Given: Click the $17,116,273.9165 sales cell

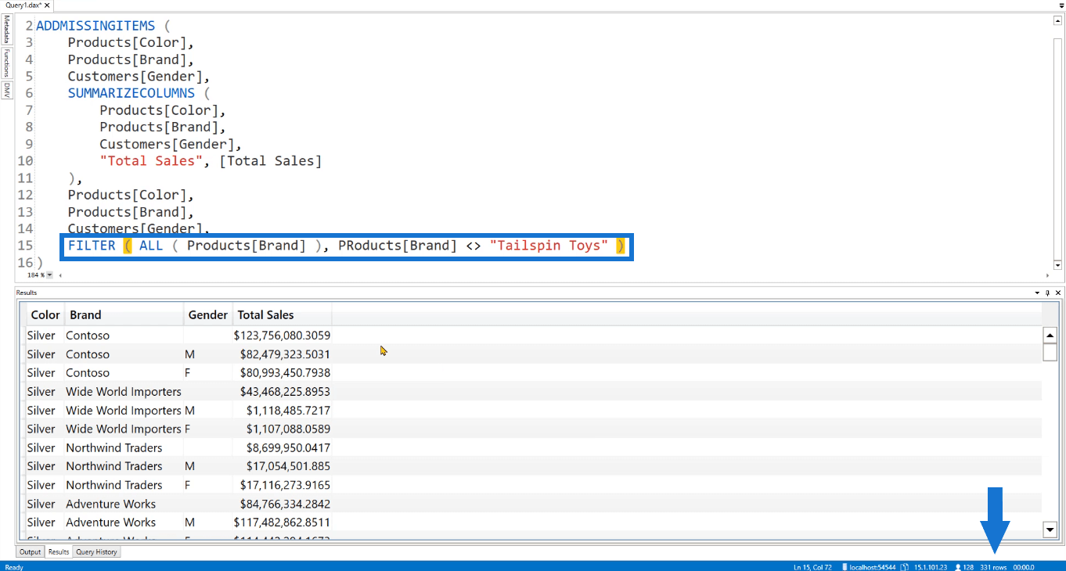Looking at the screenshot, I should pyautogui.click(x=282, y=485).
